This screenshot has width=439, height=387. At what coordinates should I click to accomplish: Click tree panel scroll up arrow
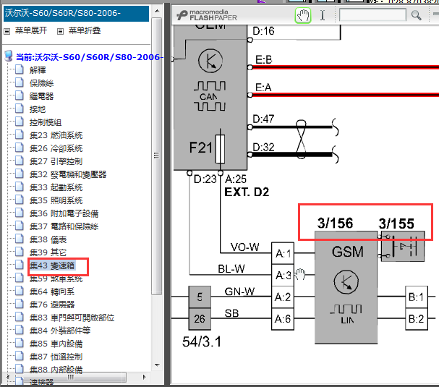pos(157,11)
